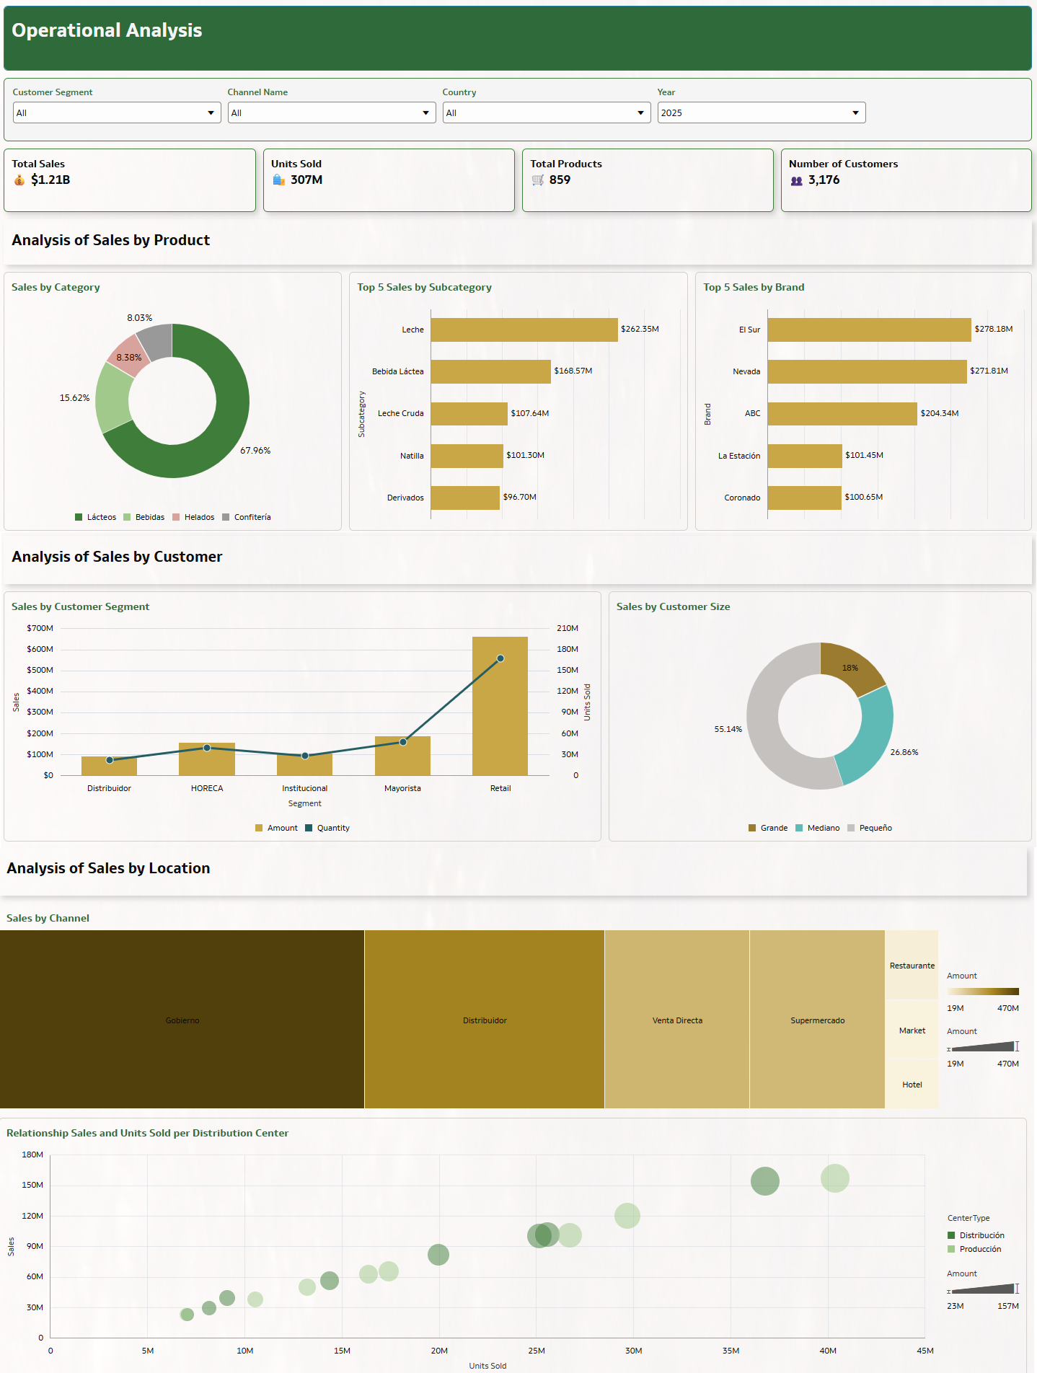Select the 8.38% Helados donut slice
This screenshot has width=1037, height=1373.
(x=128, y=356)
